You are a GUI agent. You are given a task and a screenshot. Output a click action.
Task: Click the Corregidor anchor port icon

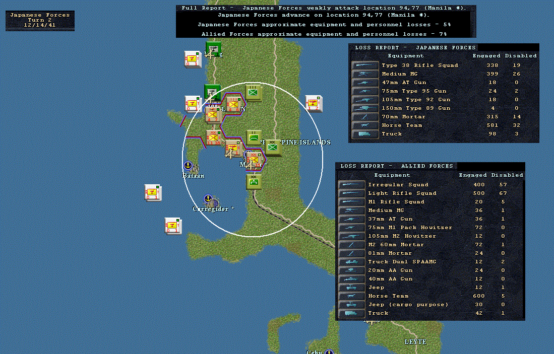tap(209, 199)
